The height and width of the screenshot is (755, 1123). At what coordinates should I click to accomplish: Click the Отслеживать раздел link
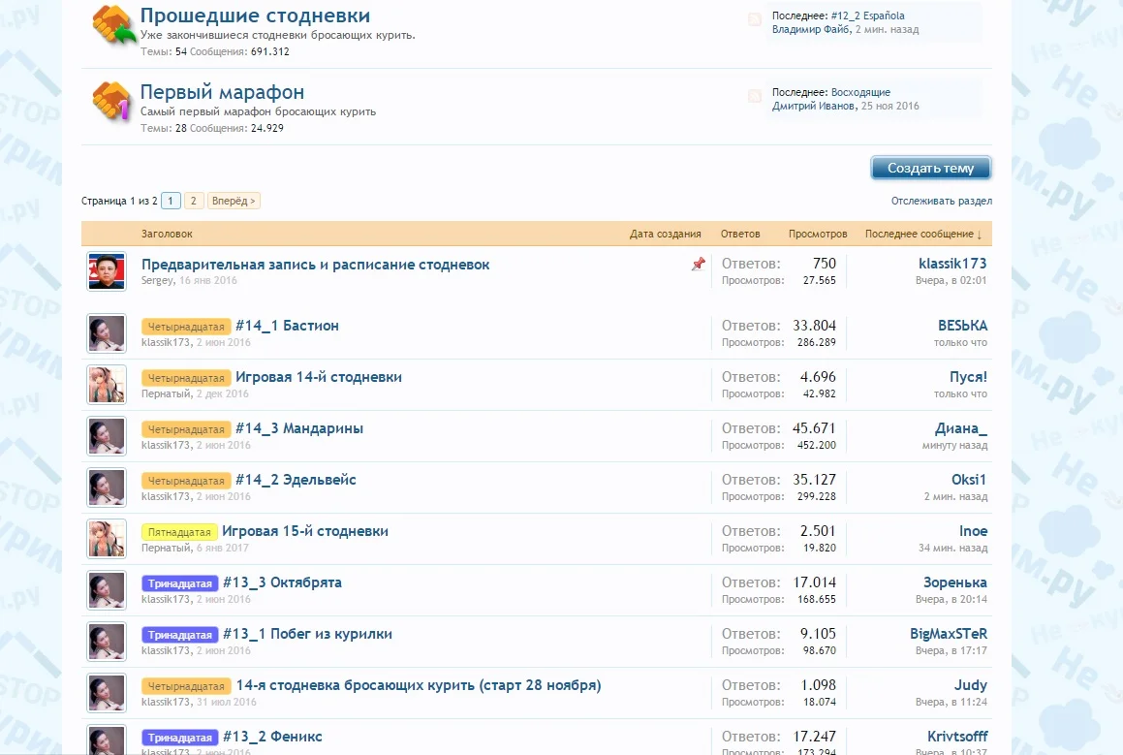(x=941, y=201)
